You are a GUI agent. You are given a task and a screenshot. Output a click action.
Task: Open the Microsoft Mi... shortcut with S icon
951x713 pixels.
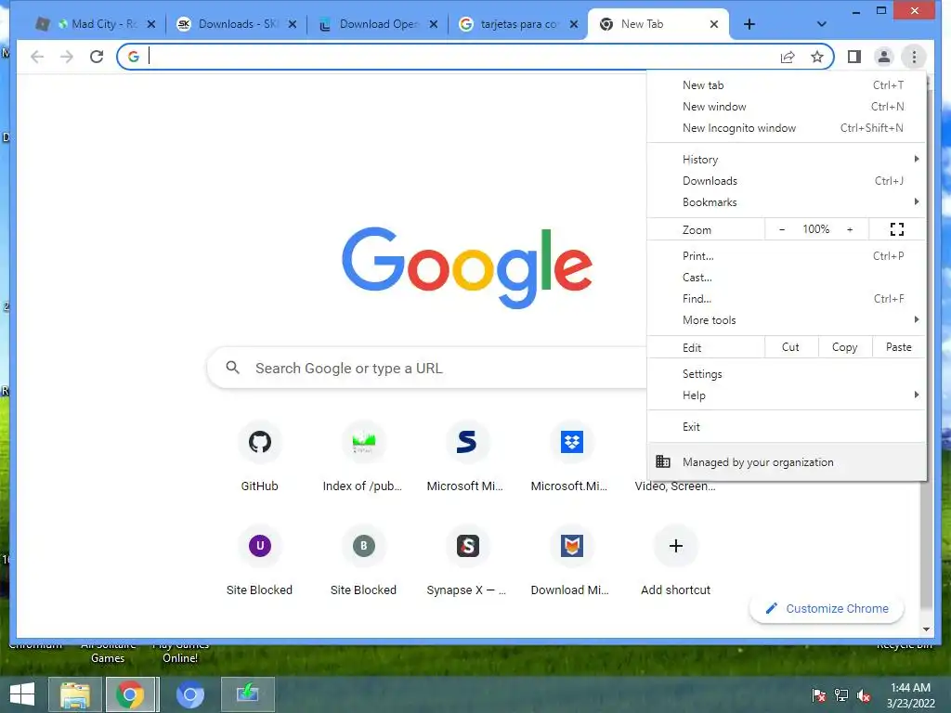click(466, 456)
